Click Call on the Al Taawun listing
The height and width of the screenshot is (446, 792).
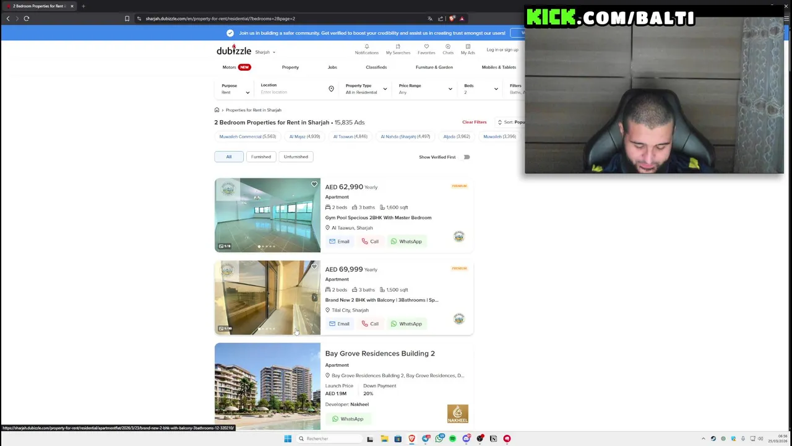pyautogui.click(x=370, y=242)
